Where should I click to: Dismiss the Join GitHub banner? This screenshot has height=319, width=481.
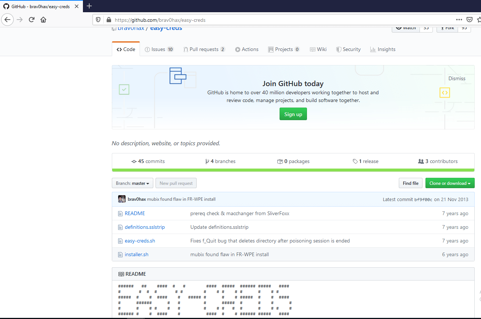(x=457, y=78)
